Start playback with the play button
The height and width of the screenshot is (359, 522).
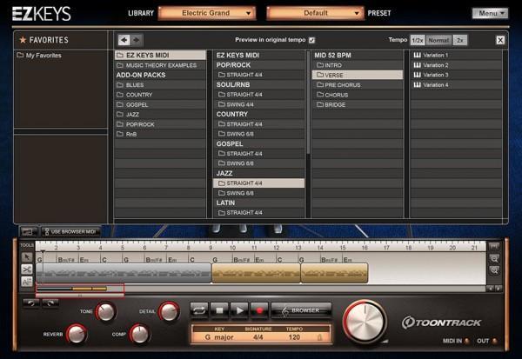pos(239,310)
